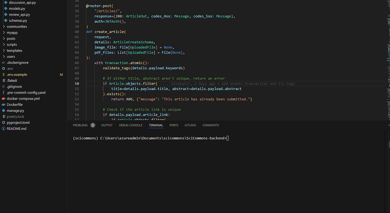This screenshot has height=213, width=390.
Task: Click the markdown icon beside README.md
Action: [x=3, y=129]
